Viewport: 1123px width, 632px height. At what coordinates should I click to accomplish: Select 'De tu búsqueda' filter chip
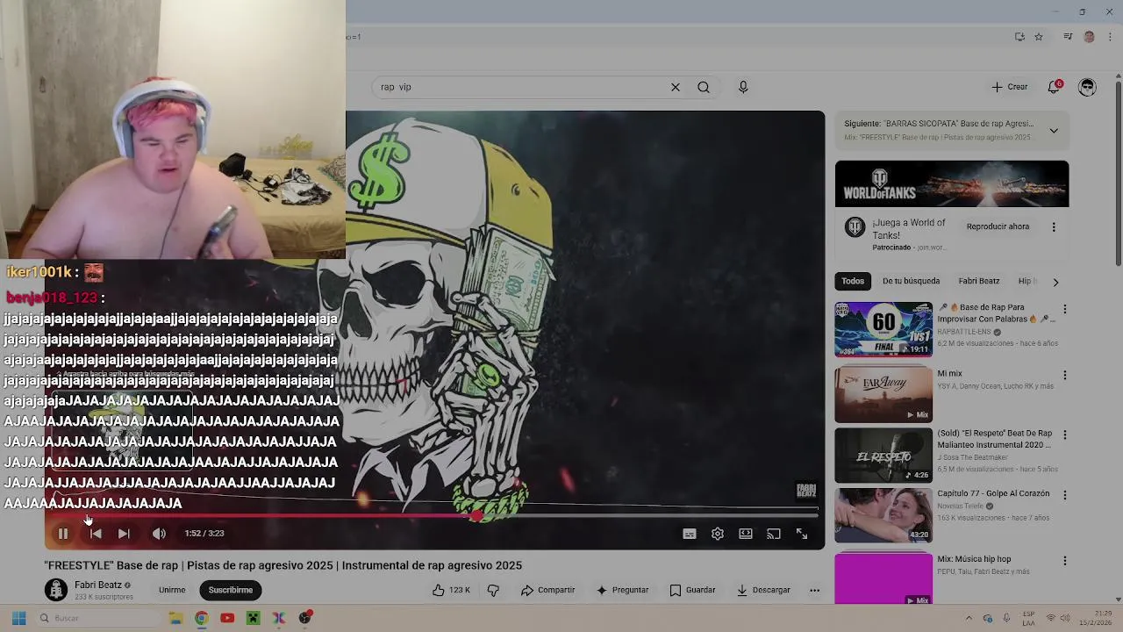[x=911, y=281]
